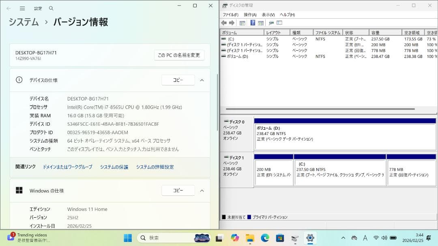Show hidden system tray icons
The image size is (438, 246).
click(344, 238)
